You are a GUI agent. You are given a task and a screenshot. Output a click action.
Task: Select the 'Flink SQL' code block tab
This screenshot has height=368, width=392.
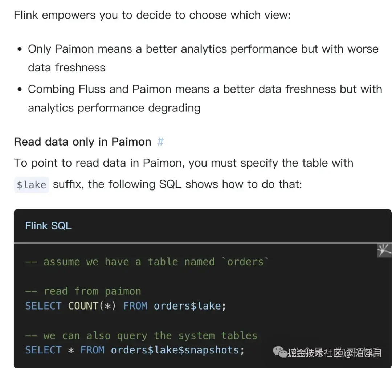pyautogui.click(x=48, y=226)
